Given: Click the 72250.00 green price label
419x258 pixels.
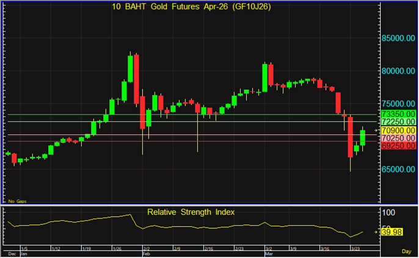Looking at the screenshot, I should pyautogui.click(x=398, y=122).
